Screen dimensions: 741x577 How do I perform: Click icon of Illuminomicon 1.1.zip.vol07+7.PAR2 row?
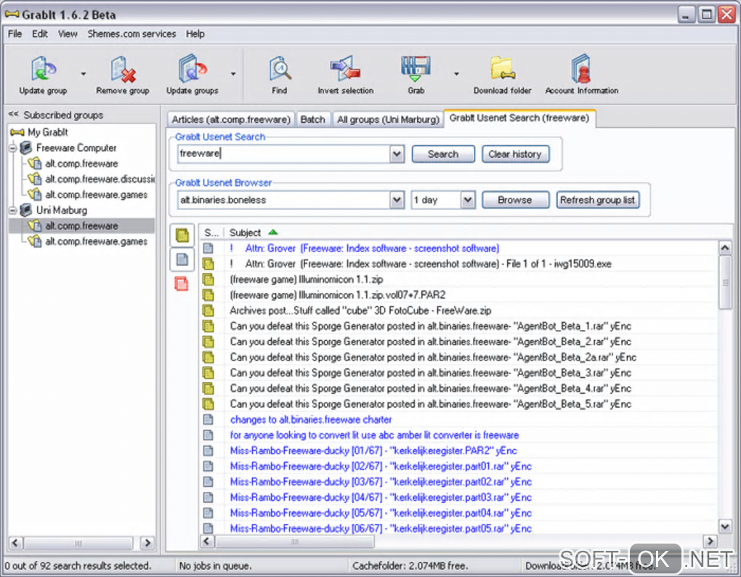pos(208,295)
